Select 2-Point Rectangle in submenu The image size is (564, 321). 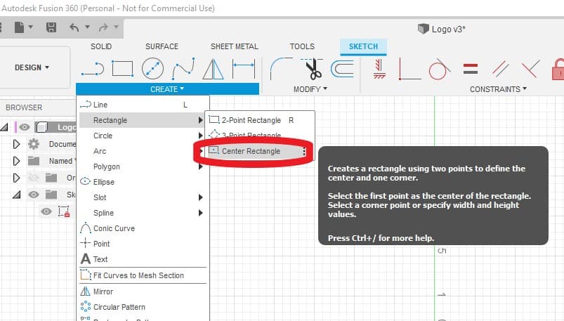coord(260,120)
